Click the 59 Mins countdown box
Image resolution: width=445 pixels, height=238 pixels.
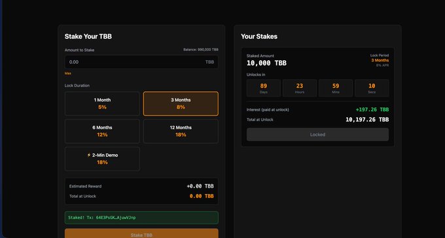[336, 88]
